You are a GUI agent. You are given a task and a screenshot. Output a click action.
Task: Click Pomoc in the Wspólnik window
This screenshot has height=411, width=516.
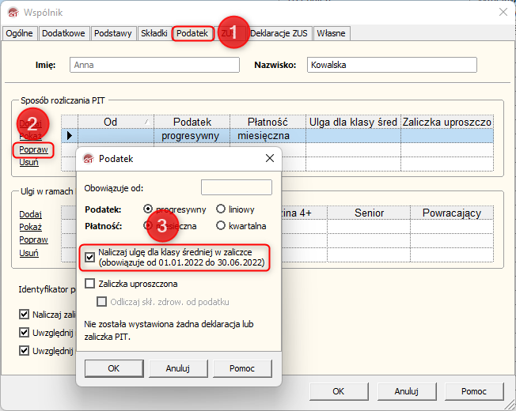pos(474,391)
